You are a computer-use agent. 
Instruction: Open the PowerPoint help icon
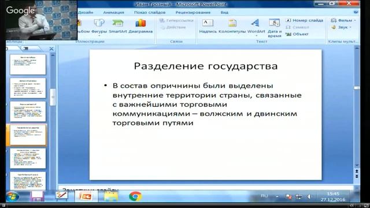(x=356, y=12)
